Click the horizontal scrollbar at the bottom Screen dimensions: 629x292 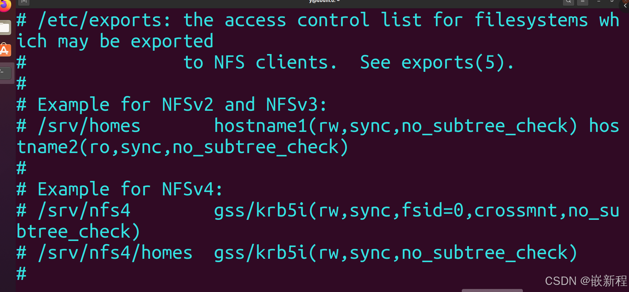tap(492, 290)
